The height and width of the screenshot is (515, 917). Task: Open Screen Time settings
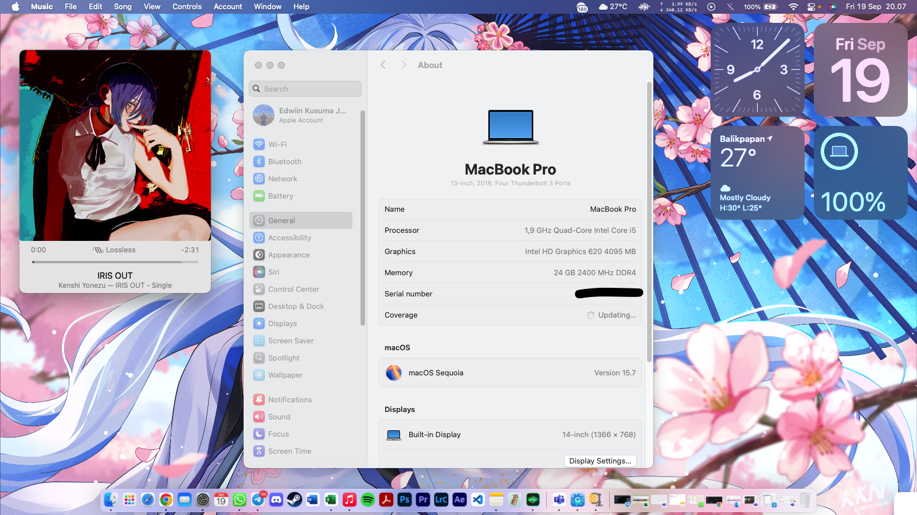(301, 451)
